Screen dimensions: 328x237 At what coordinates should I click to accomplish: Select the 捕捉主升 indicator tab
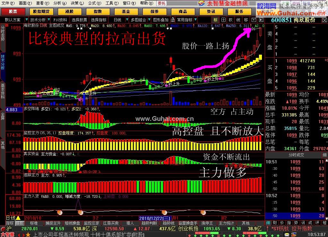click(53, 223)
